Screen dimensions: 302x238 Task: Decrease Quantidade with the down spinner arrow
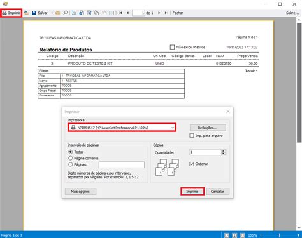[x=223, y=154]
